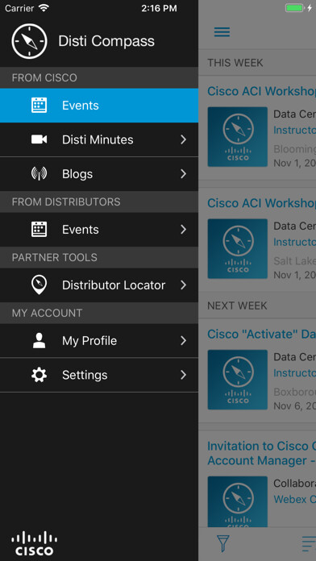Click the person icon for My Profile
This screenshot has width=316, height=561.
39,341
